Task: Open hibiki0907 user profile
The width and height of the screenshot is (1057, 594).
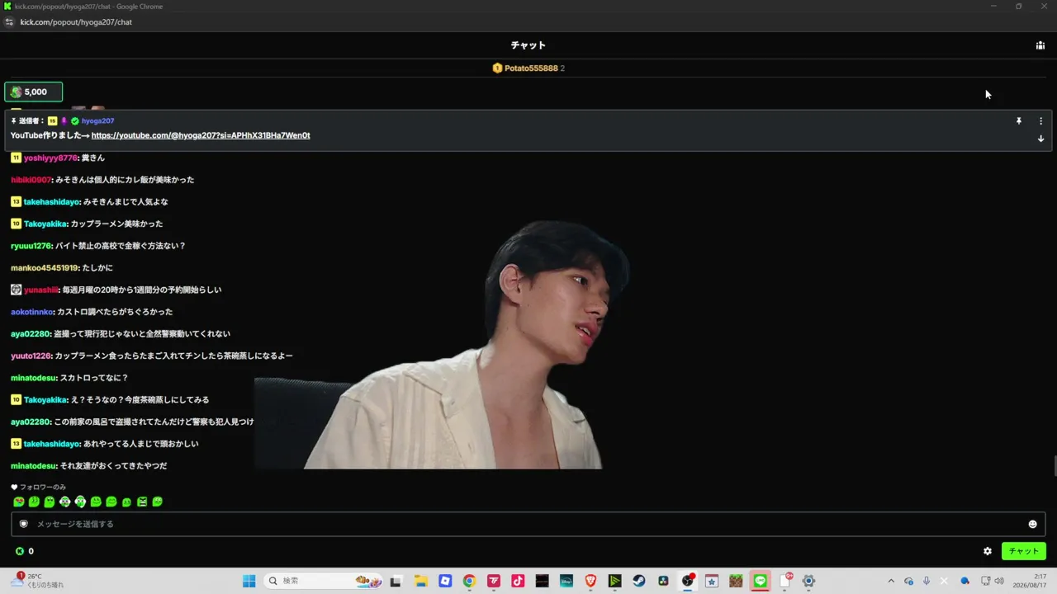Action: pos(31,180)
